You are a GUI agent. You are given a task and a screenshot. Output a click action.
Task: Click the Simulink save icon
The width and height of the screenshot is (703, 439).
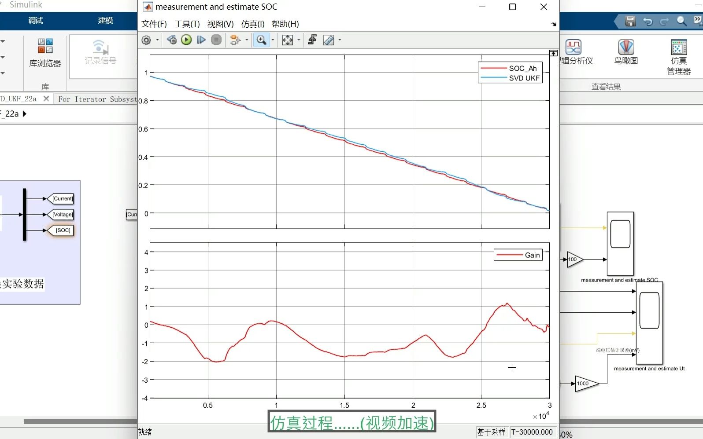630,21
